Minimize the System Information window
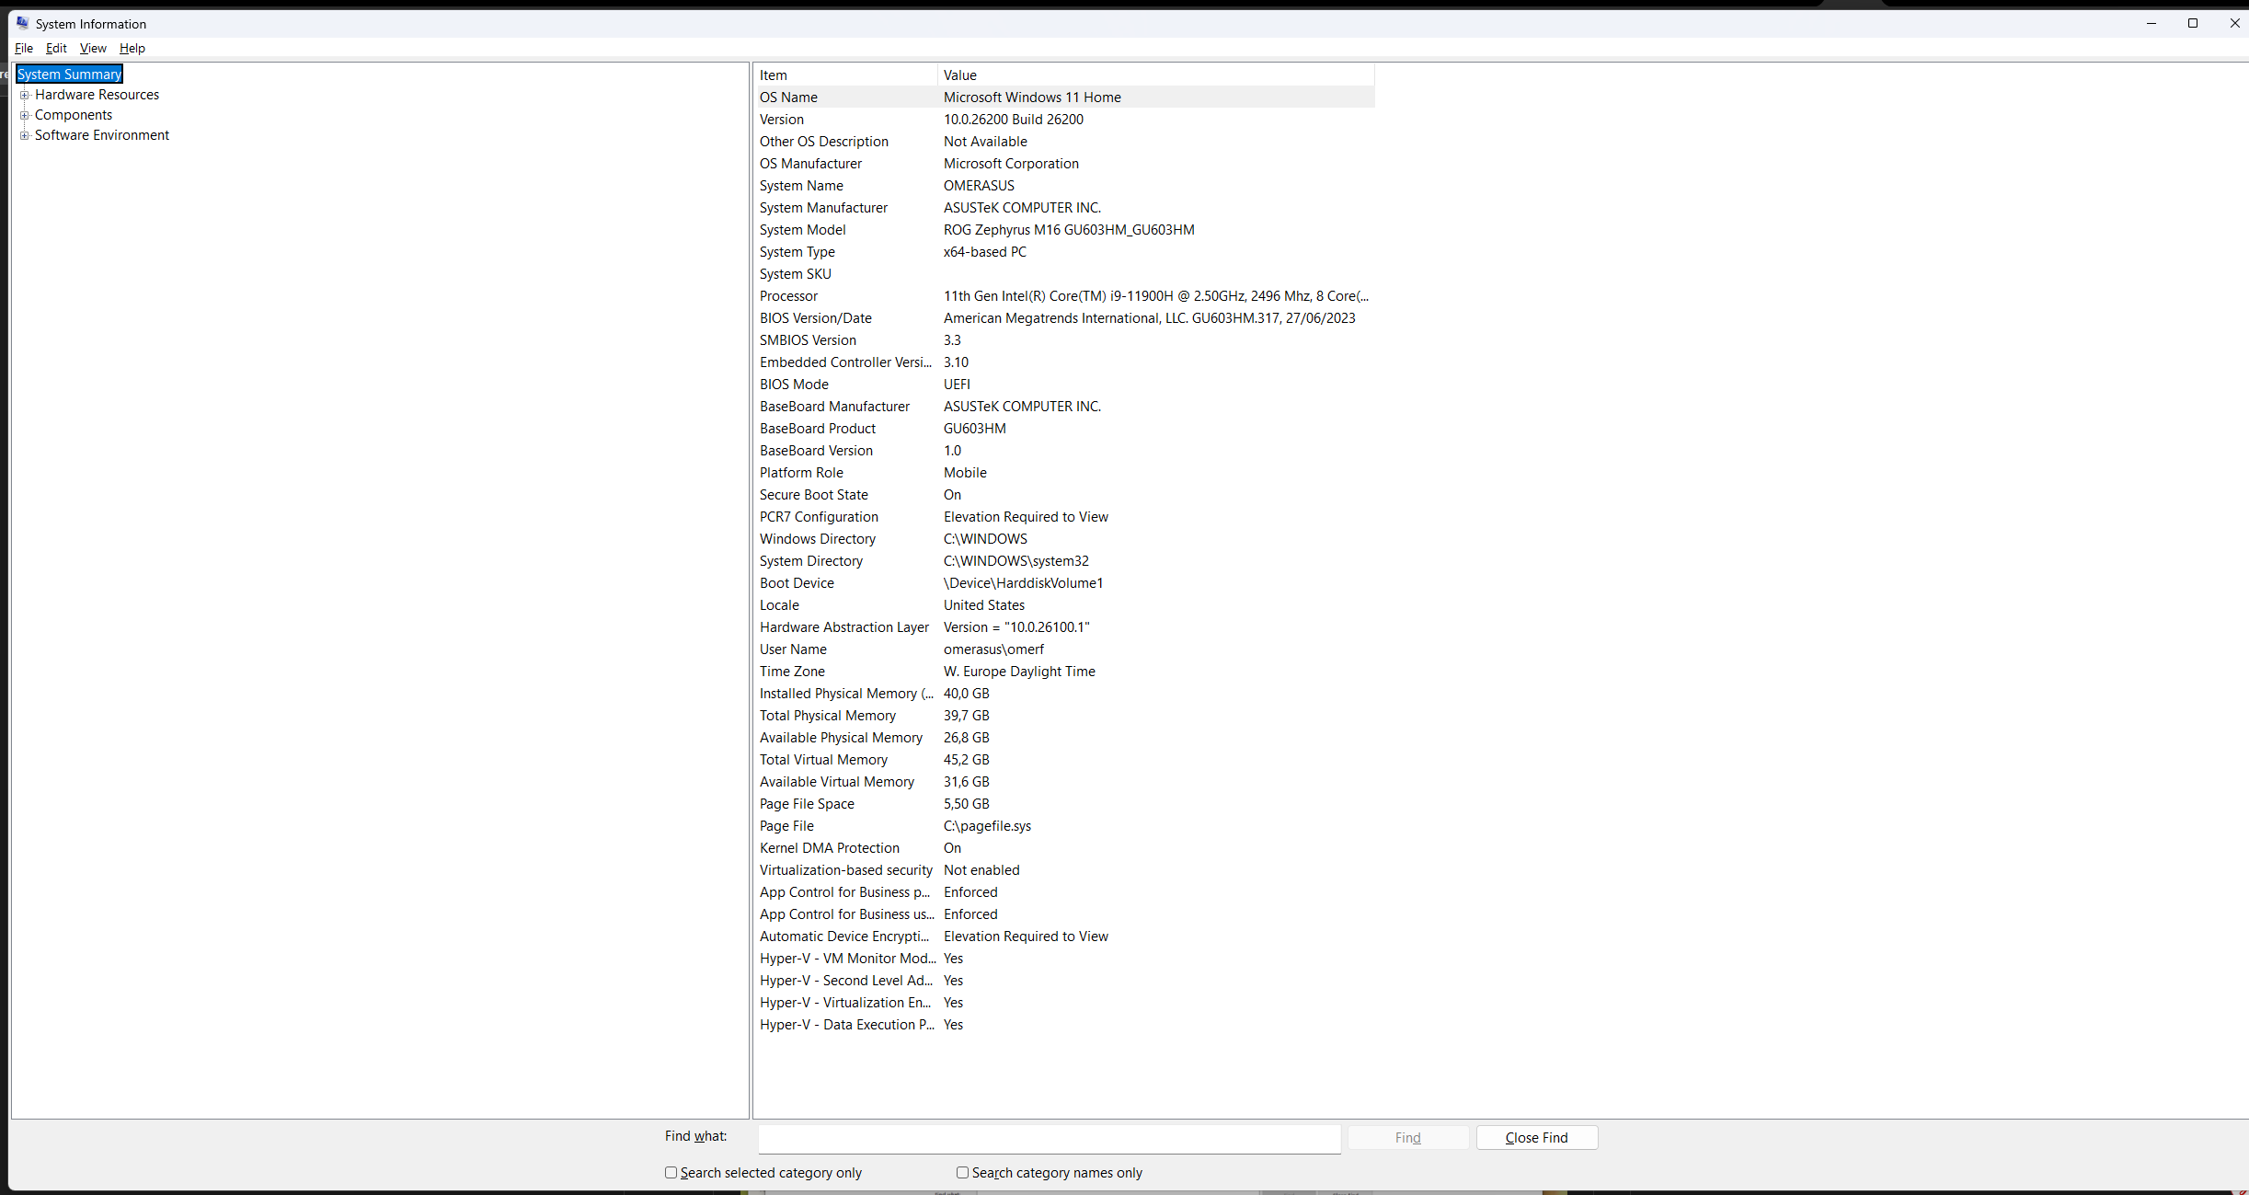 pos(2151,23)
